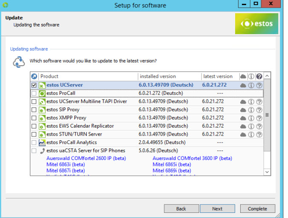
Task: Check the estos SIP Proxy checkbox
Action: [x=34, y=110]
